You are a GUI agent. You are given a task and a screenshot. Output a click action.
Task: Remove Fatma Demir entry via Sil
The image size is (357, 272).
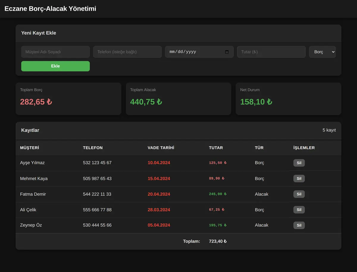pyautogui.click(x=299, y=194)
